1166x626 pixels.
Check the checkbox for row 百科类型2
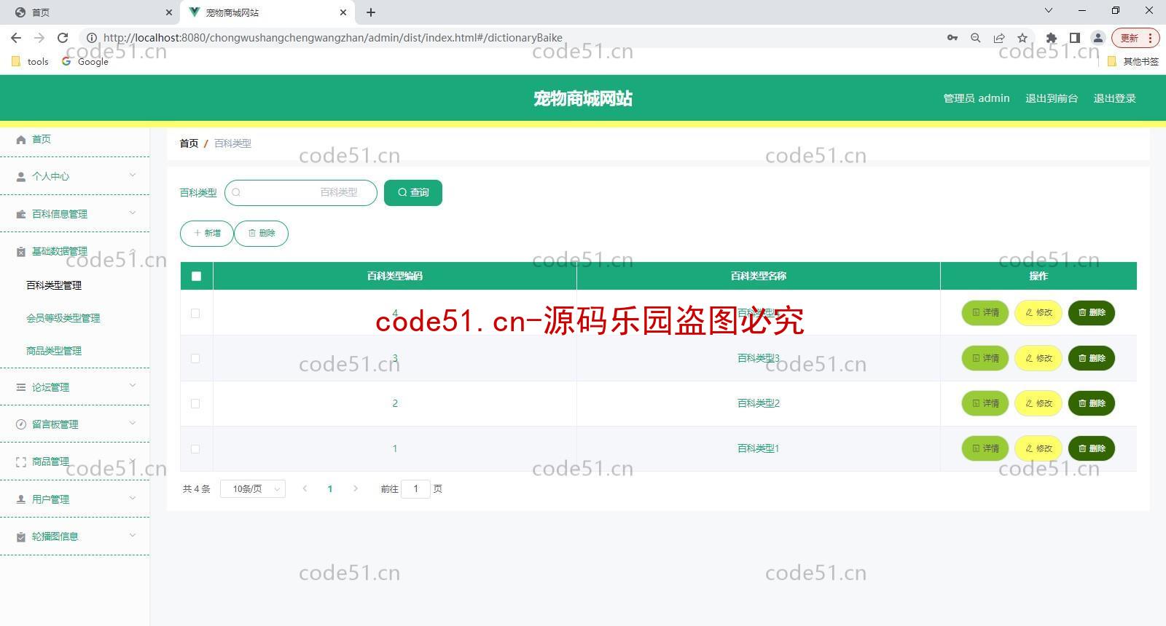tap(195, 403)
